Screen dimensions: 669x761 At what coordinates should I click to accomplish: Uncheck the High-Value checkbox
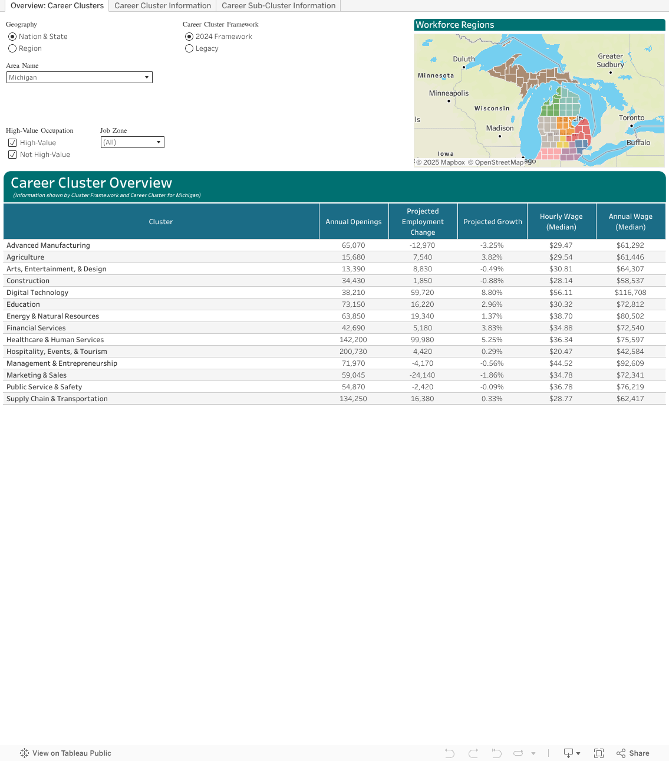(x=12, y=143)
